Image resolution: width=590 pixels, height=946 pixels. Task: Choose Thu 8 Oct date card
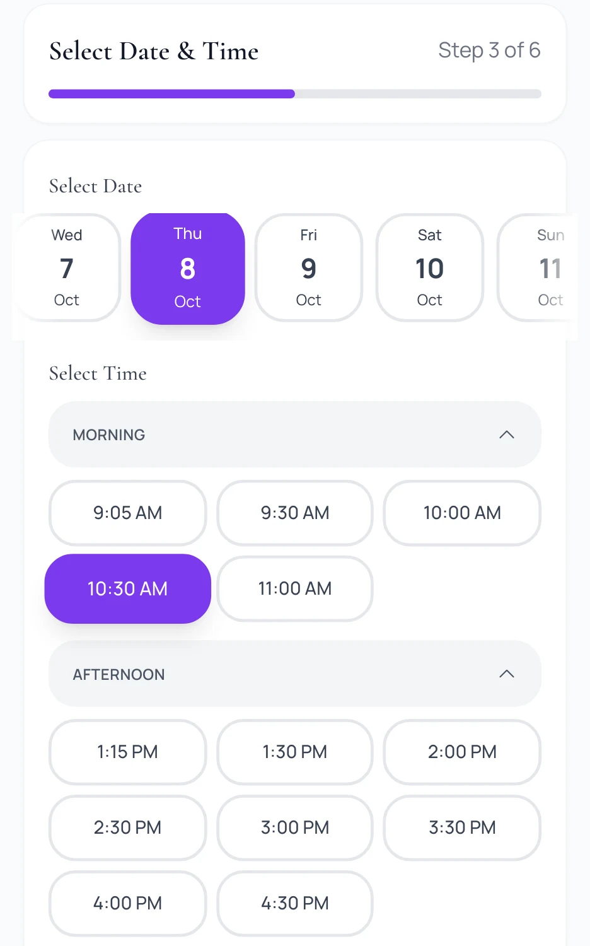click(188, 269)
